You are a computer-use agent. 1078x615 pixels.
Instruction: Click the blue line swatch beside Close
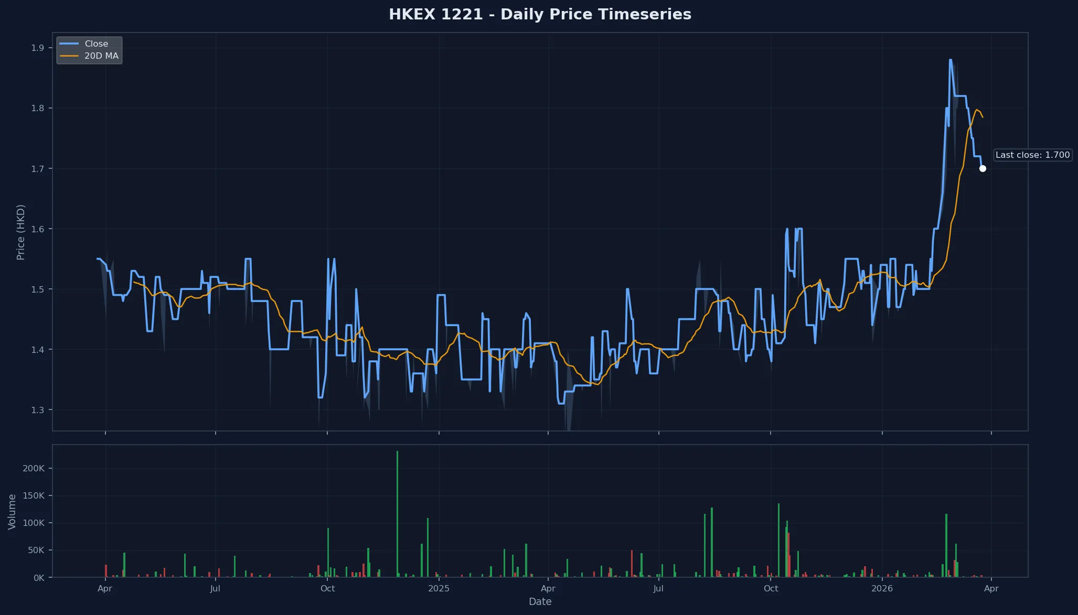pyautogui.click(x=70, y=44)
